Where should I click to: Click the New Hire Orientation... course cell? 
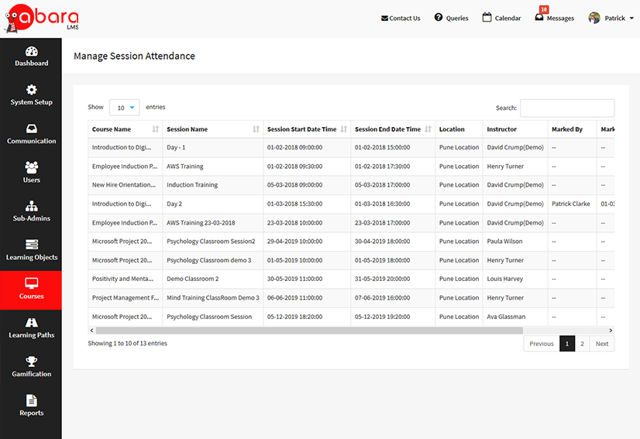124,185
